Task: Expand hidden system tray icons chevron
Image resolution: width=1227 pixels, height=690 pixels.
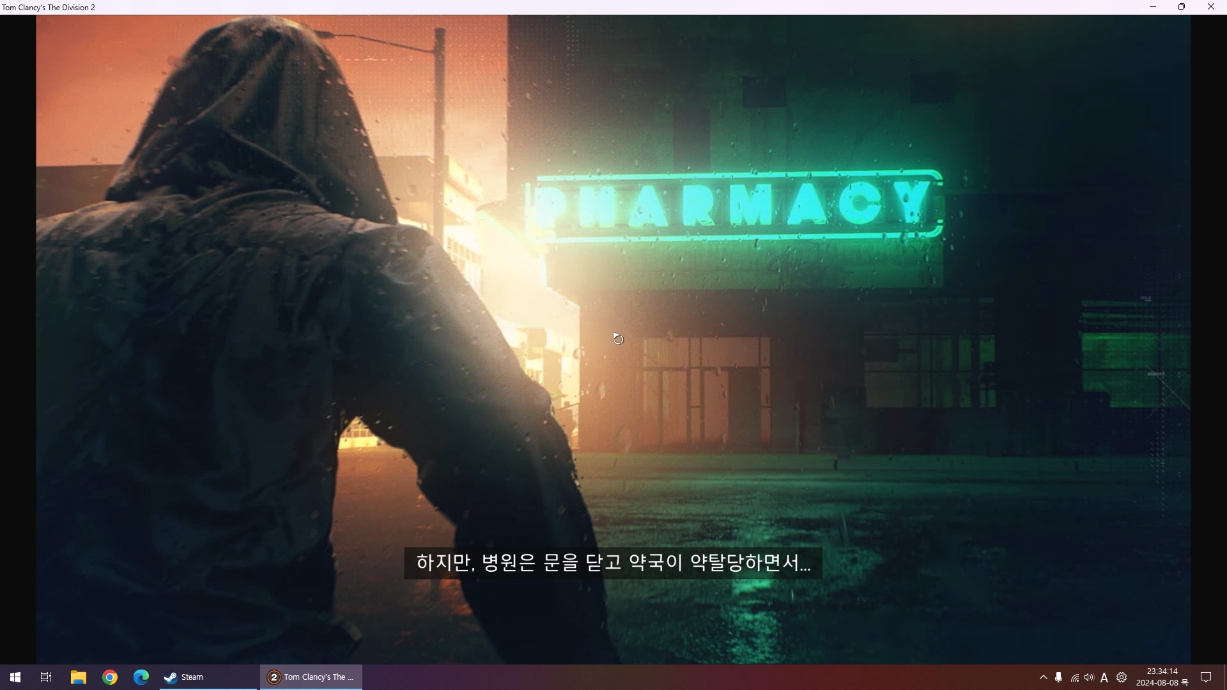Action: pos(1044,677)
